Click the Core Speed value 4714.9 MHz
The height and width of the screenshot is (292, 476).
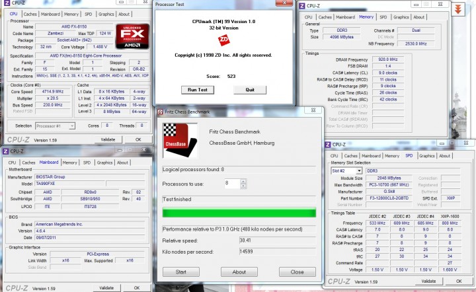[53, 92]
